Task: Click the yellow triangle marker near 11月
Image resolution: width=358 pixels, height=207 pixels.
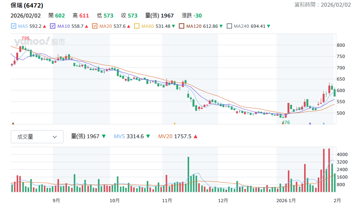Action: click(x=174, y=123)
